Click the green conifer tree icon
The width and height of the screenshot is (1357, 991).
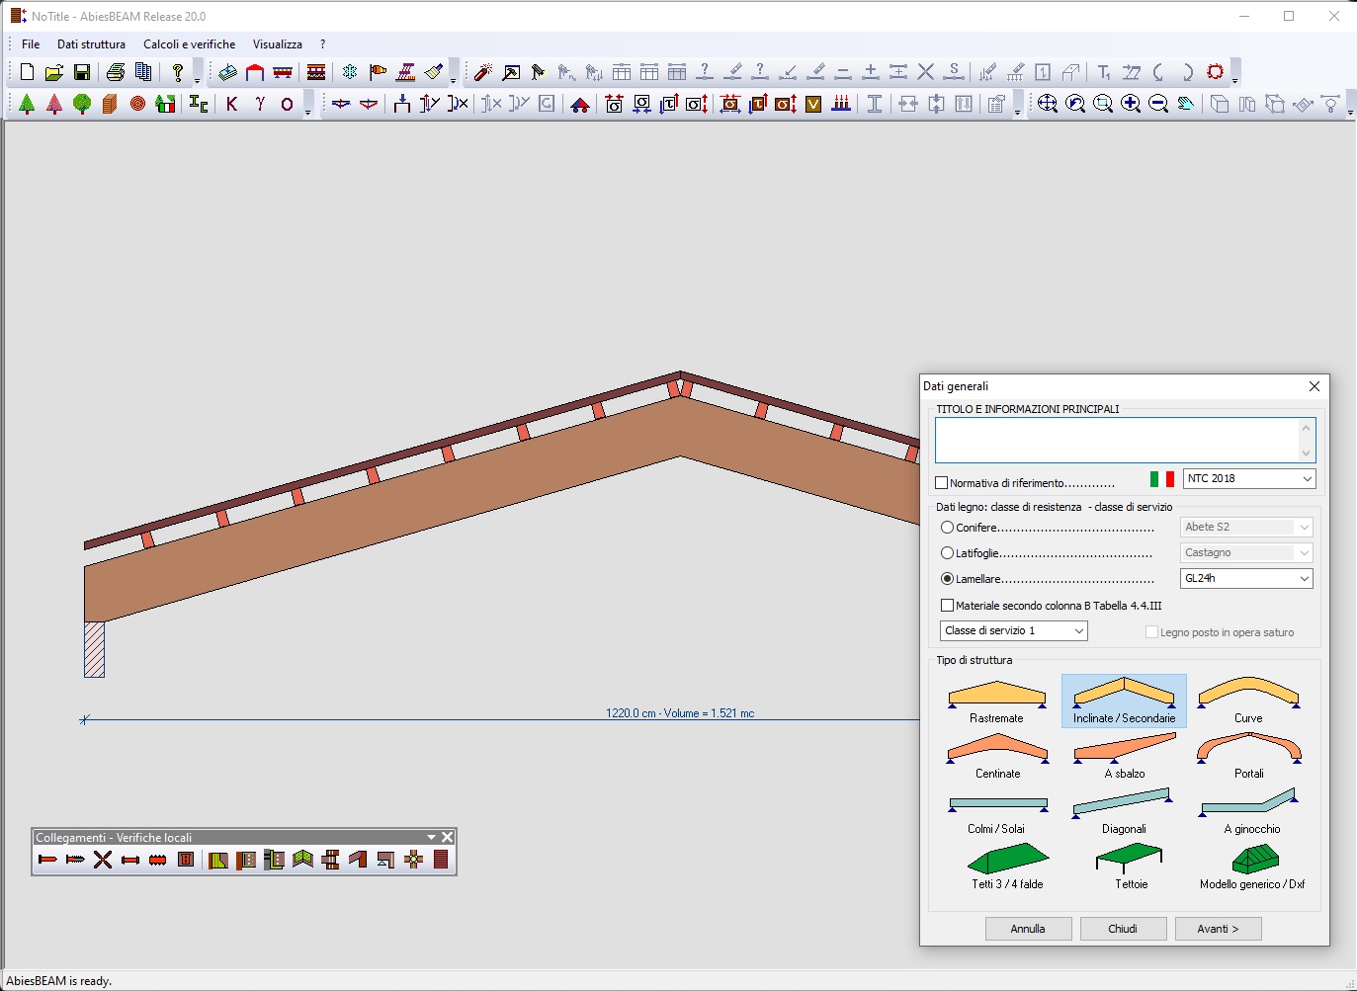[x=27, y=104]
